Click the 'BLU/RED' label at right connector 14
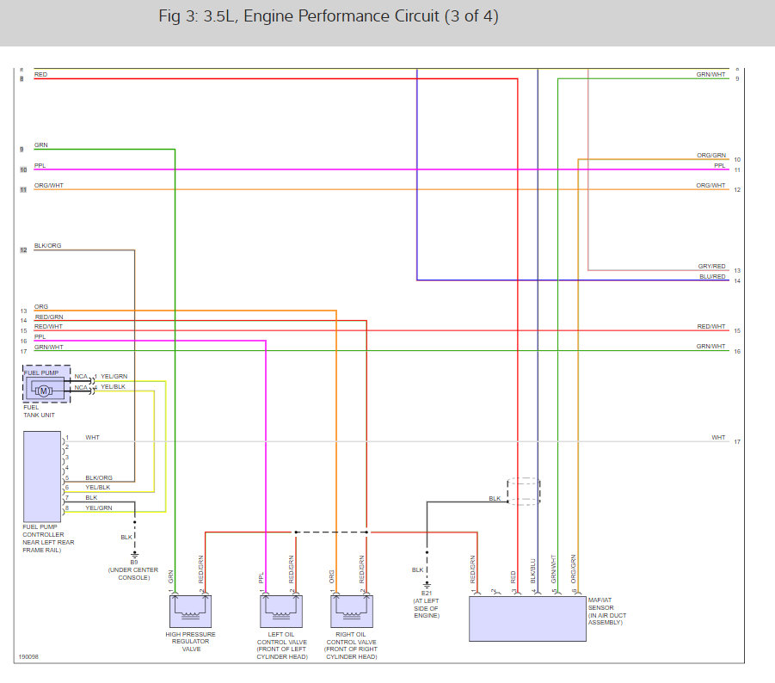 [712, 277]
